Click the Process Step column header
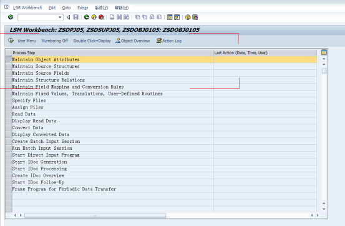The width and height of the screenshot is (345, 226). tap(112, 52)
